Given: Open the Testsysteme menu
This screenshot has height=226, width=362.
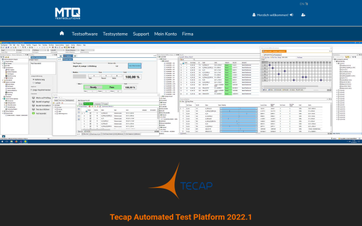Looking at the screenshot, I should click(115, 34).
